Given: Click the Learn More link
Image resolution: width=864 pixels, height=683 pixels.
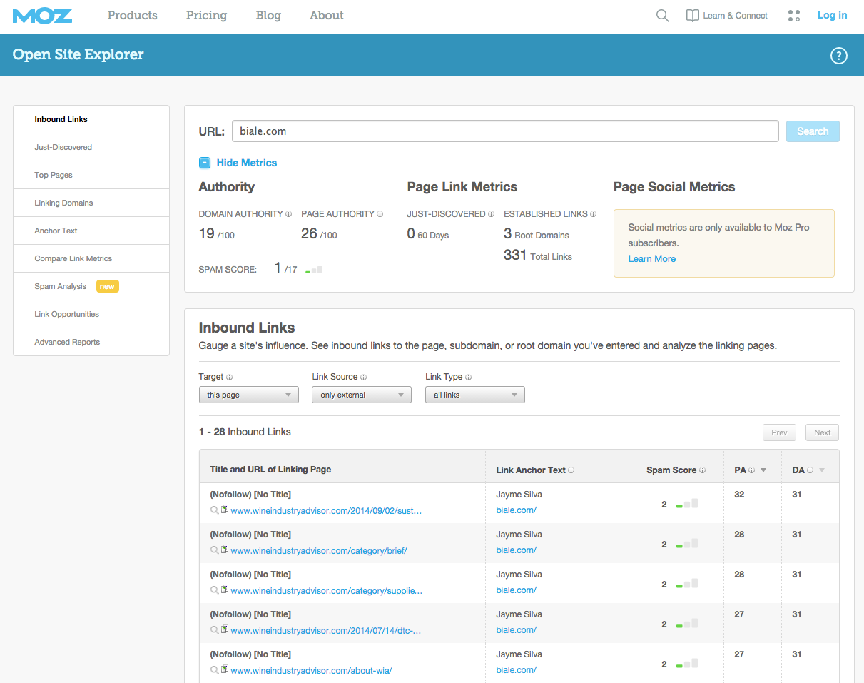Looking at the screenshot, I should (x=652, y=258).
